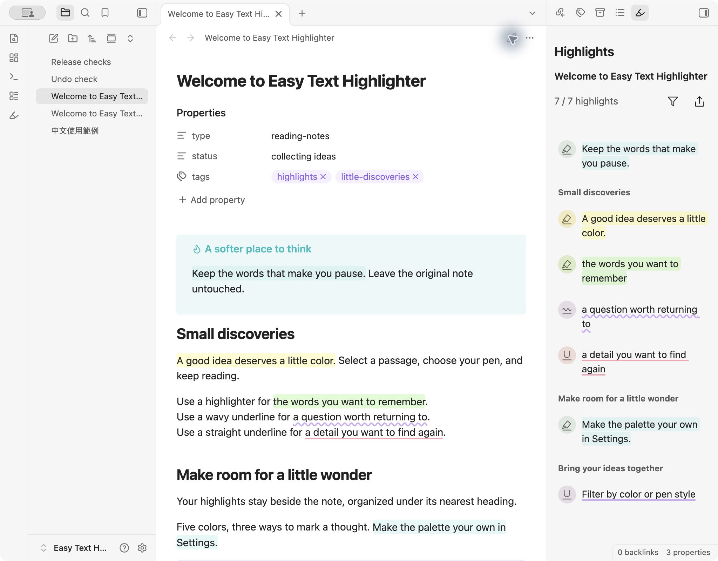Open the tags pane icon in right sidebar
This screenshot has height=561, width=718.
(580, 13)
